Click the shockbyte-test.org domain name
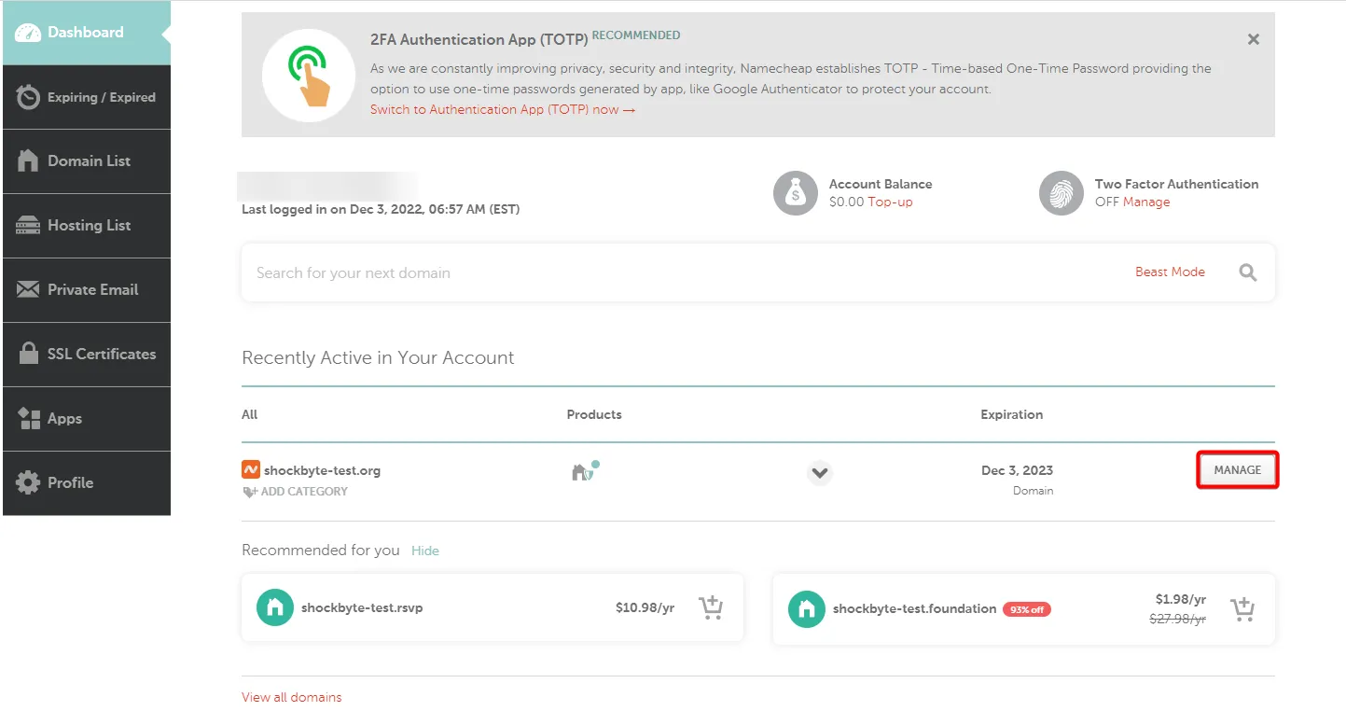Screen dimensions: 1346x725 [x=322, y=470]
